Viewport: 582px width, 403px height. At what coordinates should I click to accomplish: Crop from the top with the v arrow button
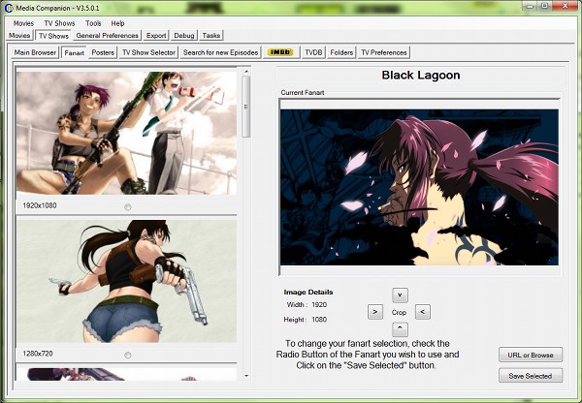coord(400,295)
